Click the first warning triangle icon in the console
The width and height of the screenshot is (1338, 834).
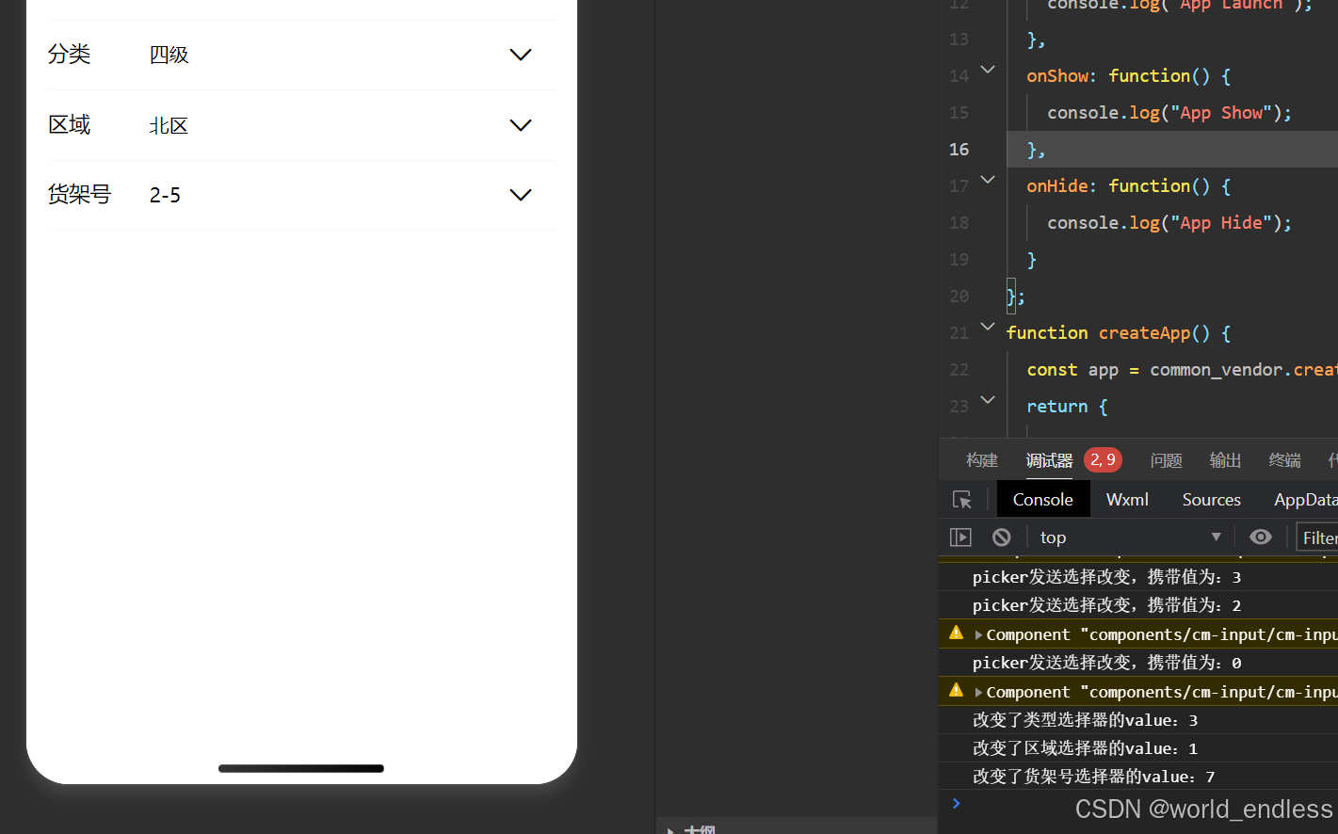(x=957, y=634)
